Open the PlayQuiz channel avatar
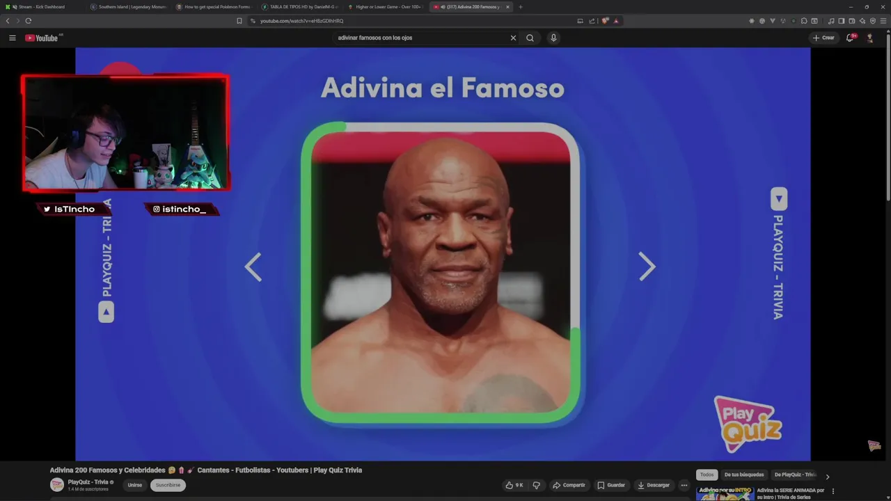Screen dimensions: 891x501 (57, 484)
